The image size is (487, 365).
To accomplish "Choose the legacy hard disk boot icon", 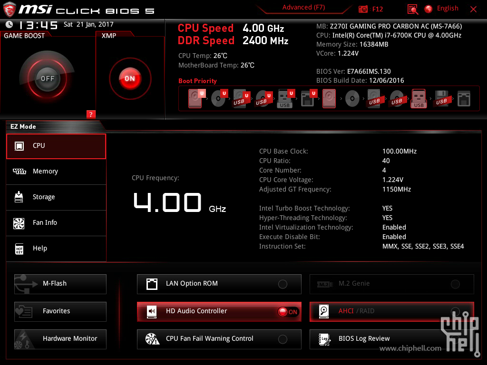I will (329, 98).
